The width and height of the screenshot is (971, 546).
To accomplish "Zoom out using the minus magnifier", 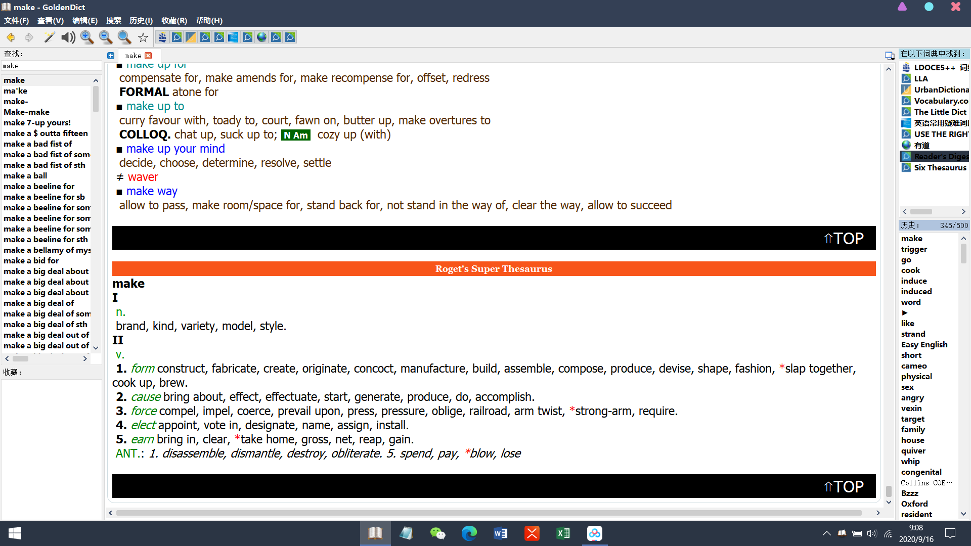I will click(106, 37).
